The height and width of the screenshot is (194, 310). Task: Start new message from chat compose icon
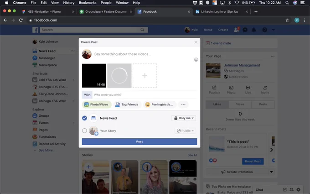pos(284,189)
